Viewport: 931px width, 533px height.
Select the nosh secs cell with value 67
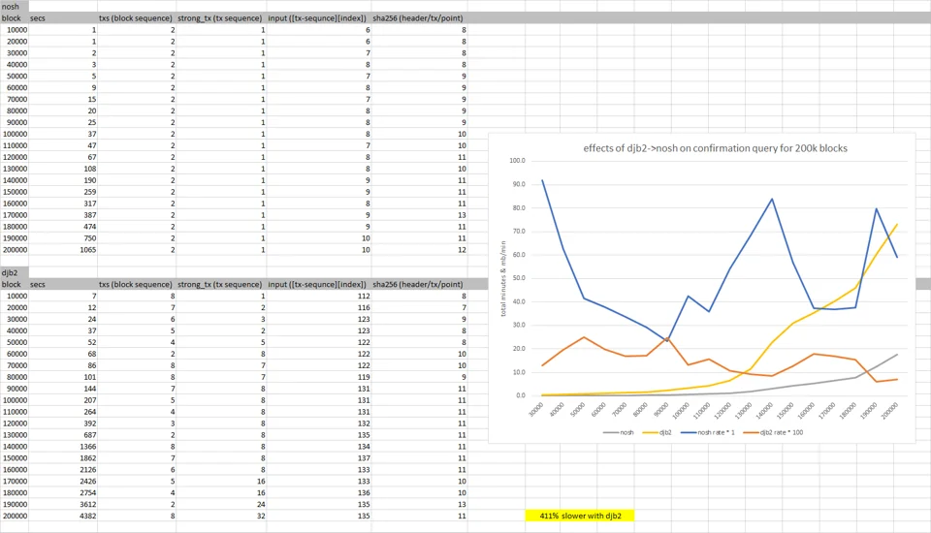pyautogui.click(x=63, y=157)
